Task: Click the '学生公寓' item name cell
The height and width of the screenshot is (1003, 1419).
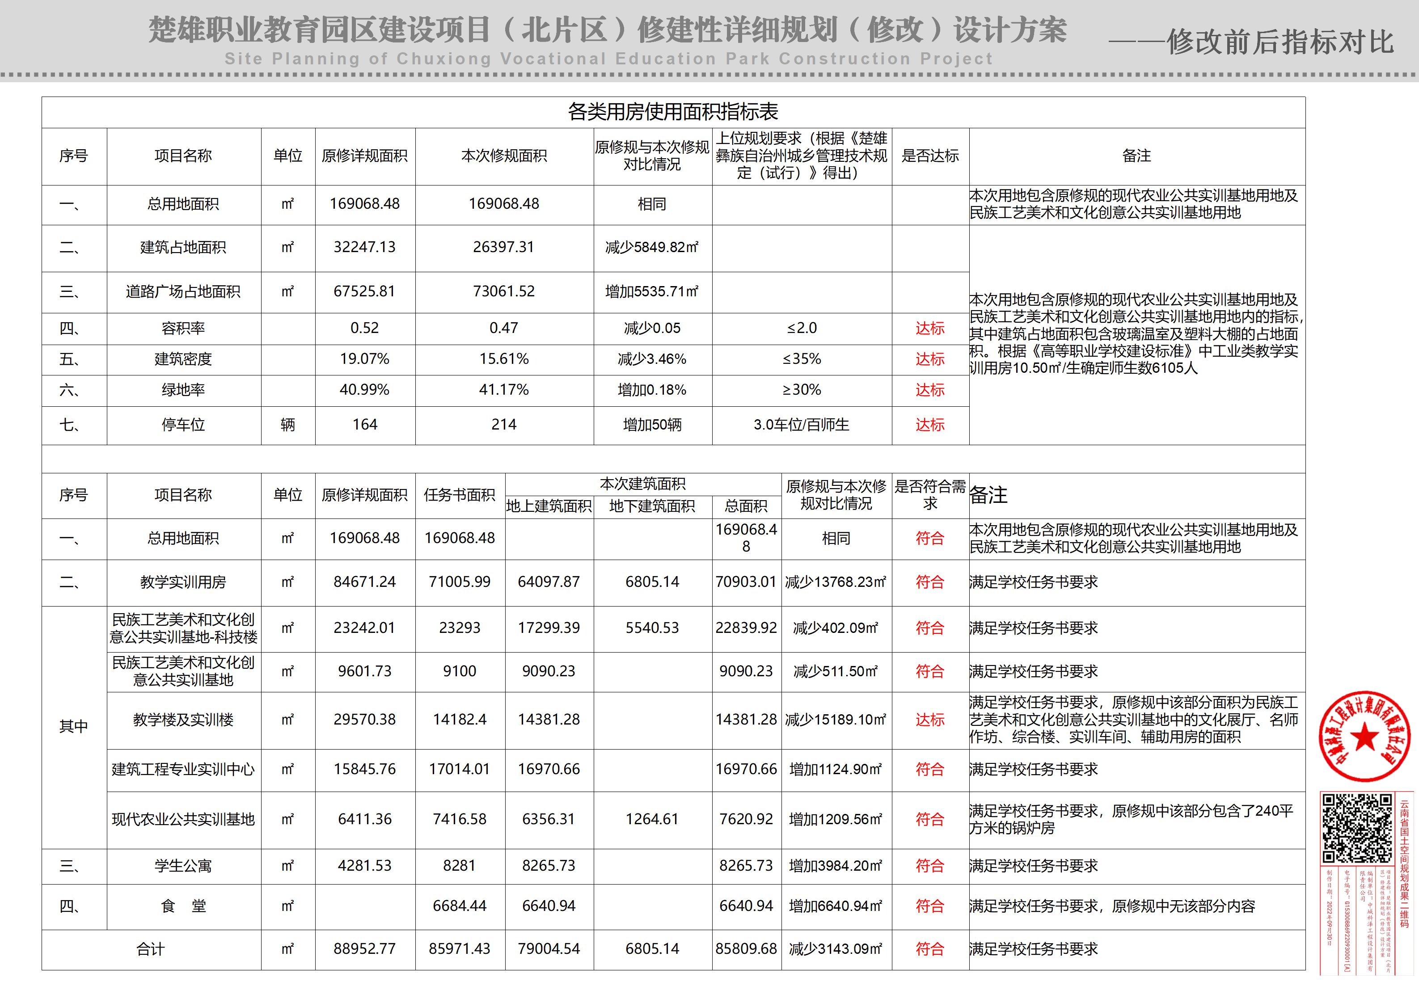Action: pyautogui.click(x=183, y=866)
